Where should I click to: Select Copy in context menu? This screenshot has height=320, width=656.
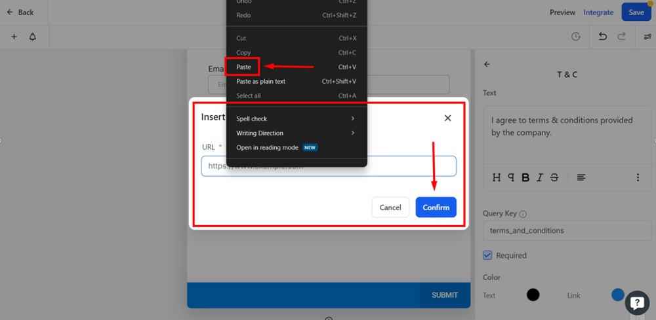click(x=297, y=52)
